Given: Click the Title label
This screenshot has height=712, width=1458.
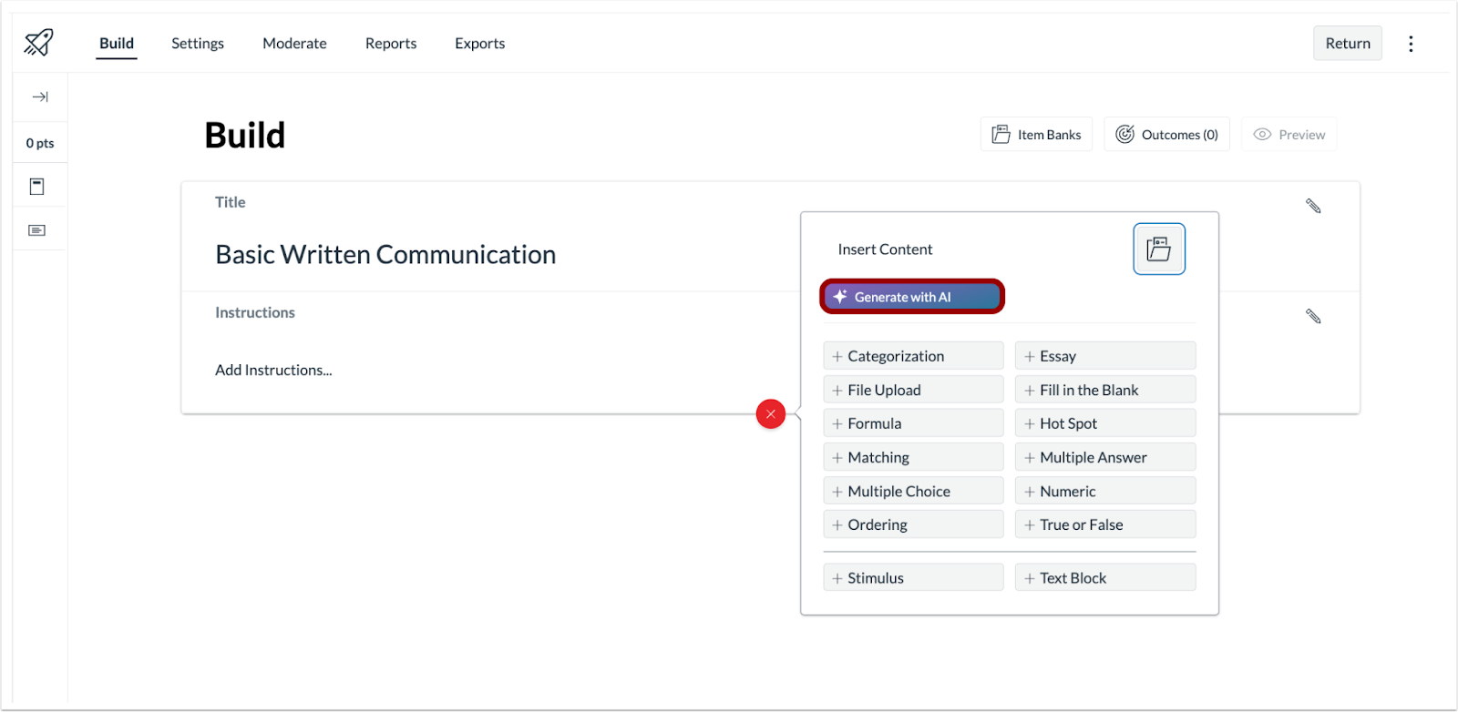Looking at the screenshot, I should (231, 202).
